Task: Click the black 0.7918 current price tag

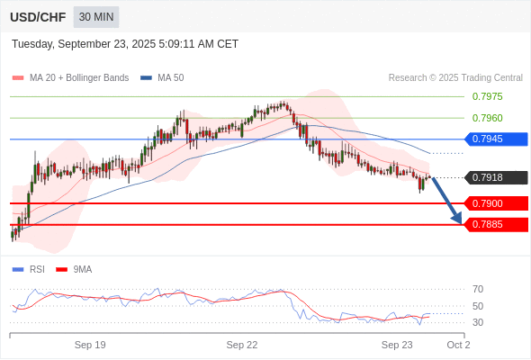Action: point(496,177)
